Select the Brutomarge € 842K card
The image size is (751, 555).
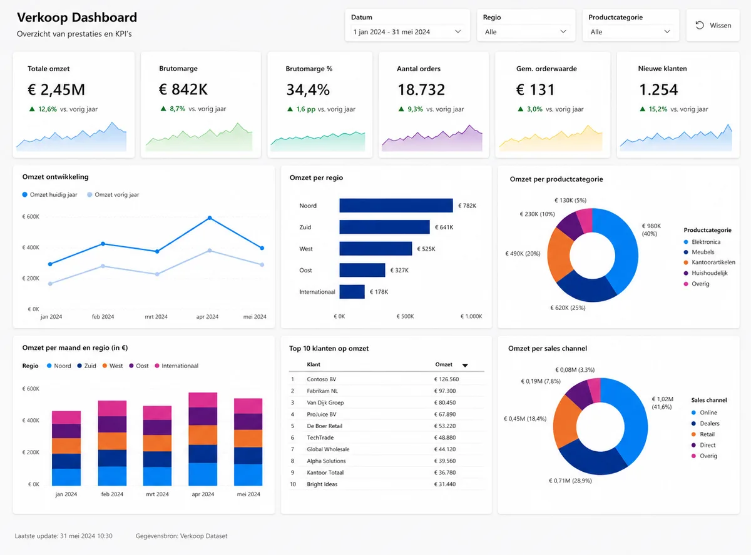pyautogui.click(x=200, y=104)
